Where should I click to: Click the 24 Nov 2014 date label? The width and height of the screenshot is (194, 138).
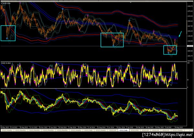pos(121,127)
